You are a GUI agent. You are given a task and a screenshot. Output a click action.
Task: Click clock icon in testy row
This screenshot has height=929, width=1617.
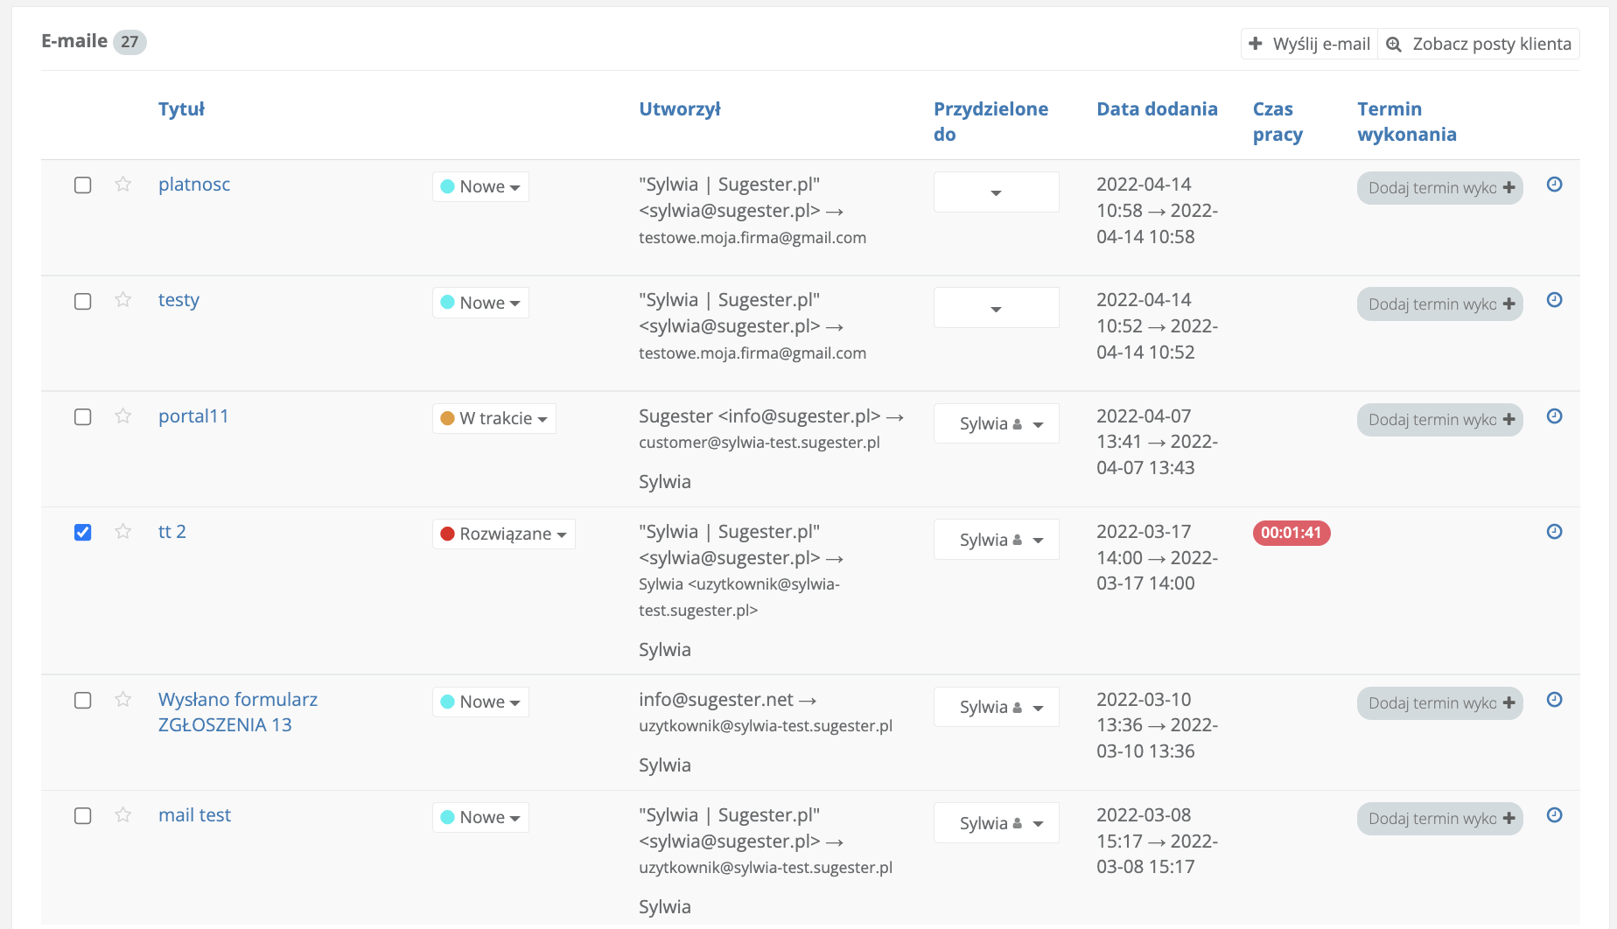pyautogui.click(x=1554, y=300)
